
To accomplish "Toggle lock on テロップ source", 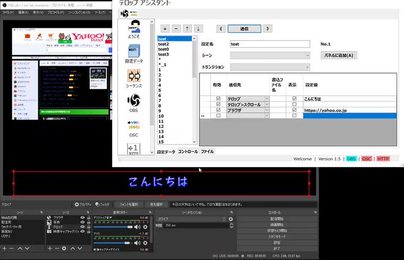I will pos(89,227).
